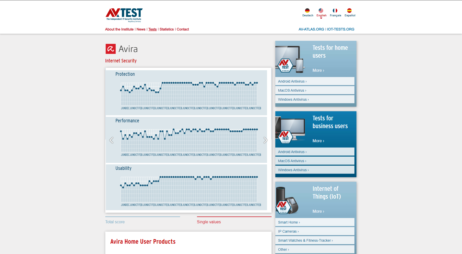Image resolution: width=462 pixels, height=254 pixels.
Task: Open Windows Antivirus under business users
Action: coord(315,170)
